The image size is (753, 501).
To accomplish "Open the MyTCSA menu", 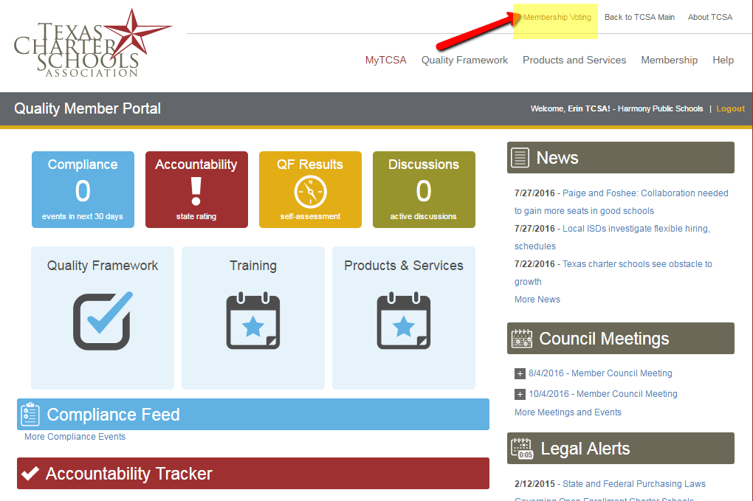I will (x=385, y=60).
